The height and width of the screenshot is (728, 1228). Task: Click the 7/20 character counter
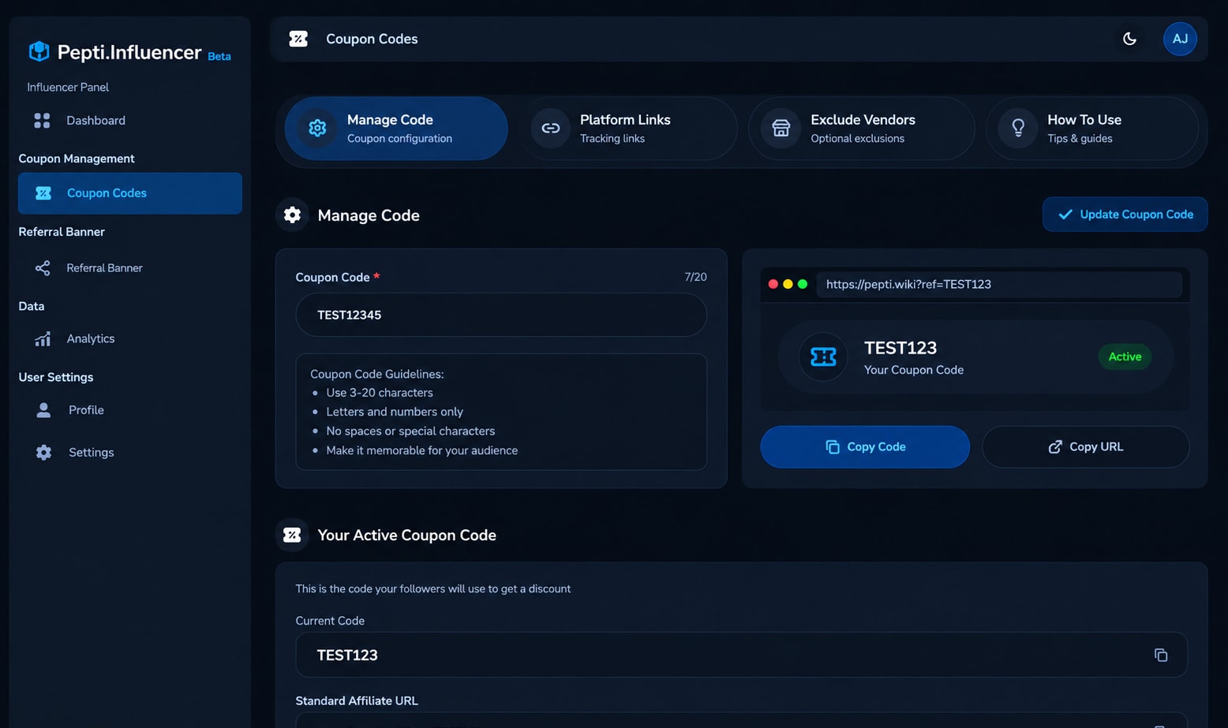point(695,278)
